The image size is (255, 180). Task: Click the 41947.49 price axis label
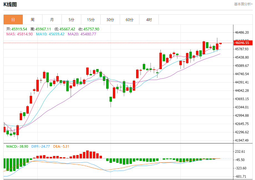point(242,140)
